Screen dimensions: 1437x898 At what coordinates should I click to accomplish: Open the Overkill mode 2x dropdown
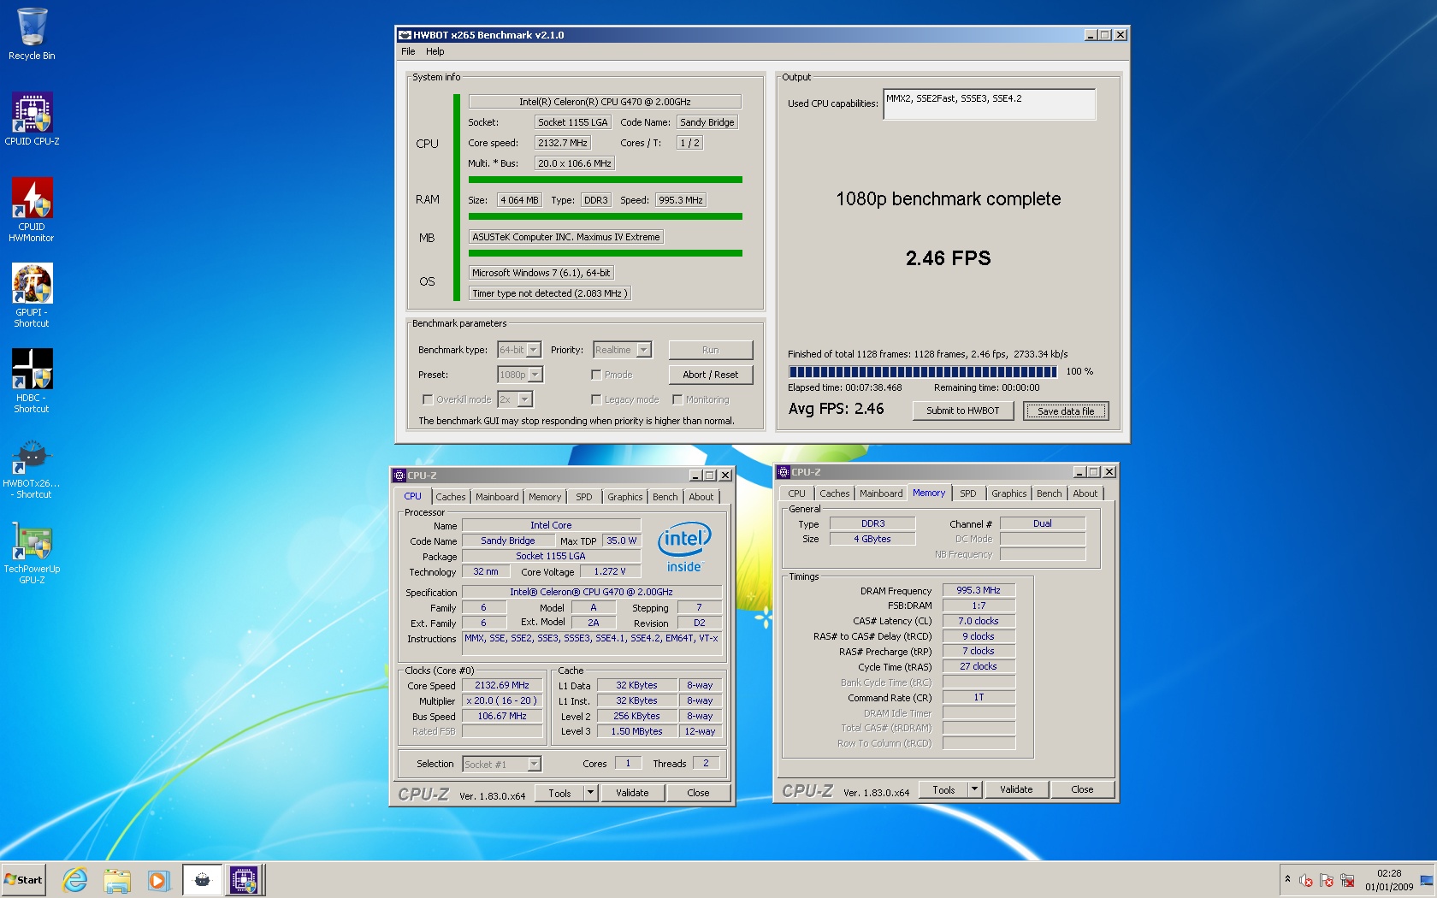pos(516,399)
